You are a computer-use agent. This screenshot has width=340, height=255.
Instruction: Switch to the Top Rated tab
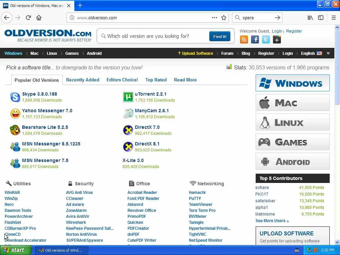(156, 80)
